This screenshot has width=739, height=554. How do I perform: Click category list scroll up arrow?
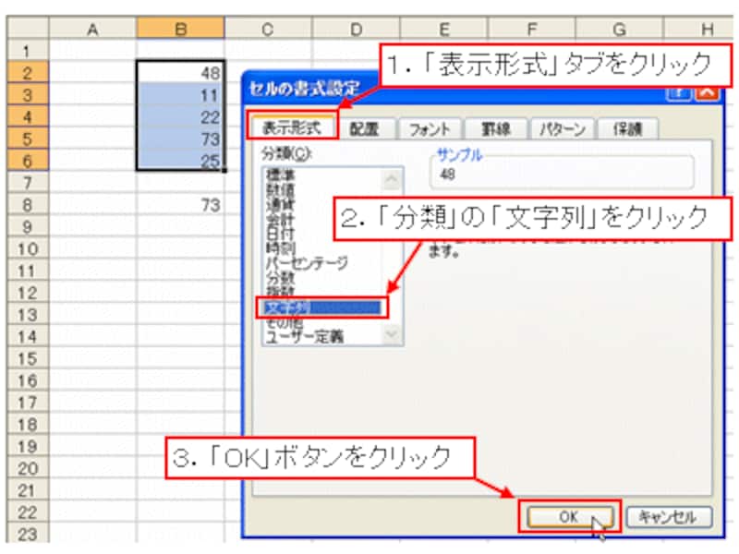392,178
